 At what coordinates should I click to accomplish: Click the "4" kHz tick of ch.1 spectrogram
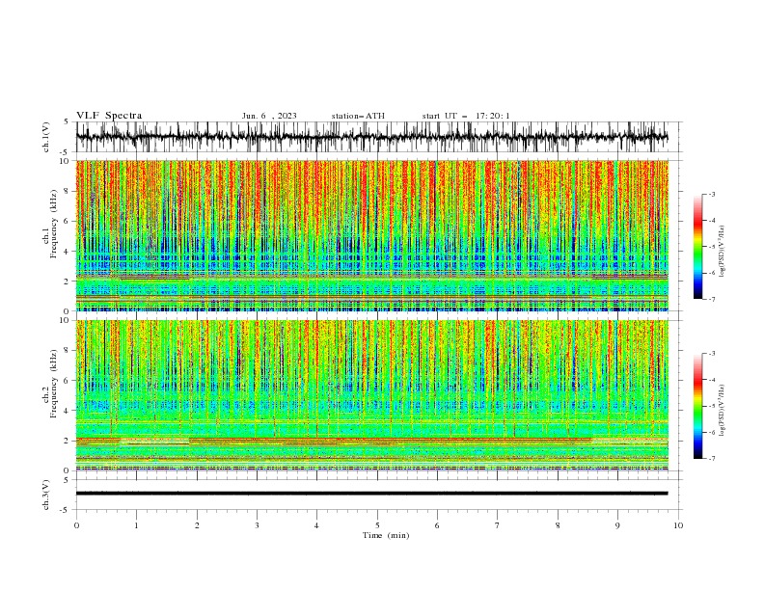coord(68,252)
